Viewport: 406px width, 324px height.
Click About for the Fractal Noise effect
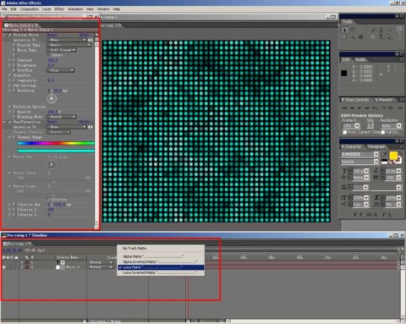(x=85, y=35)
